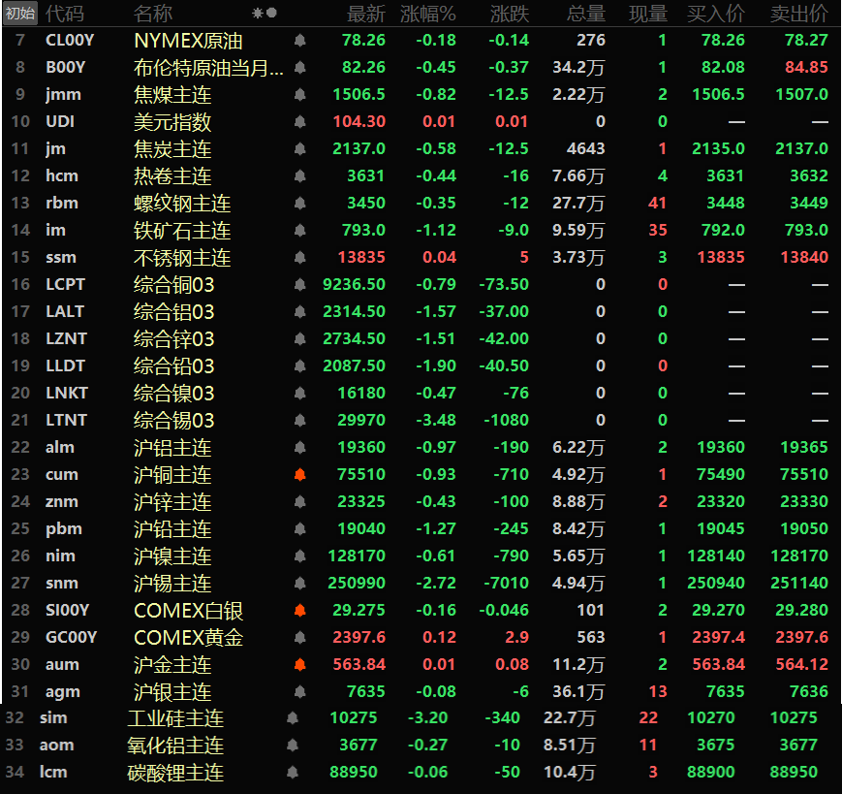Click the bell icon next to 工业硅主连
842x794 pixels.
tap(293, 718)
